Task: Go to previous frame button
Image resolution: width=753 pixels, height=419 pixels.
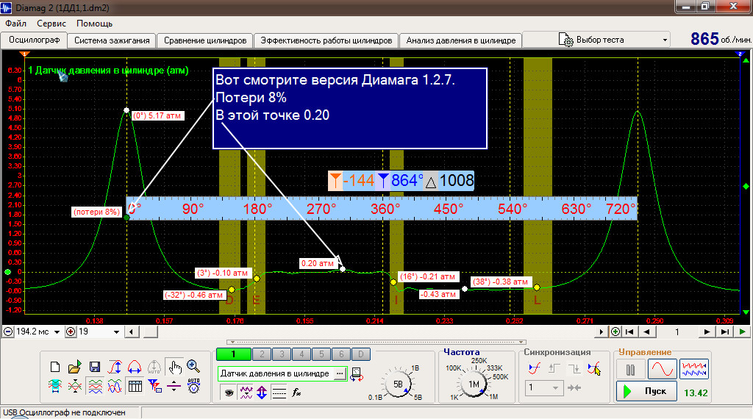Action: 647,332
